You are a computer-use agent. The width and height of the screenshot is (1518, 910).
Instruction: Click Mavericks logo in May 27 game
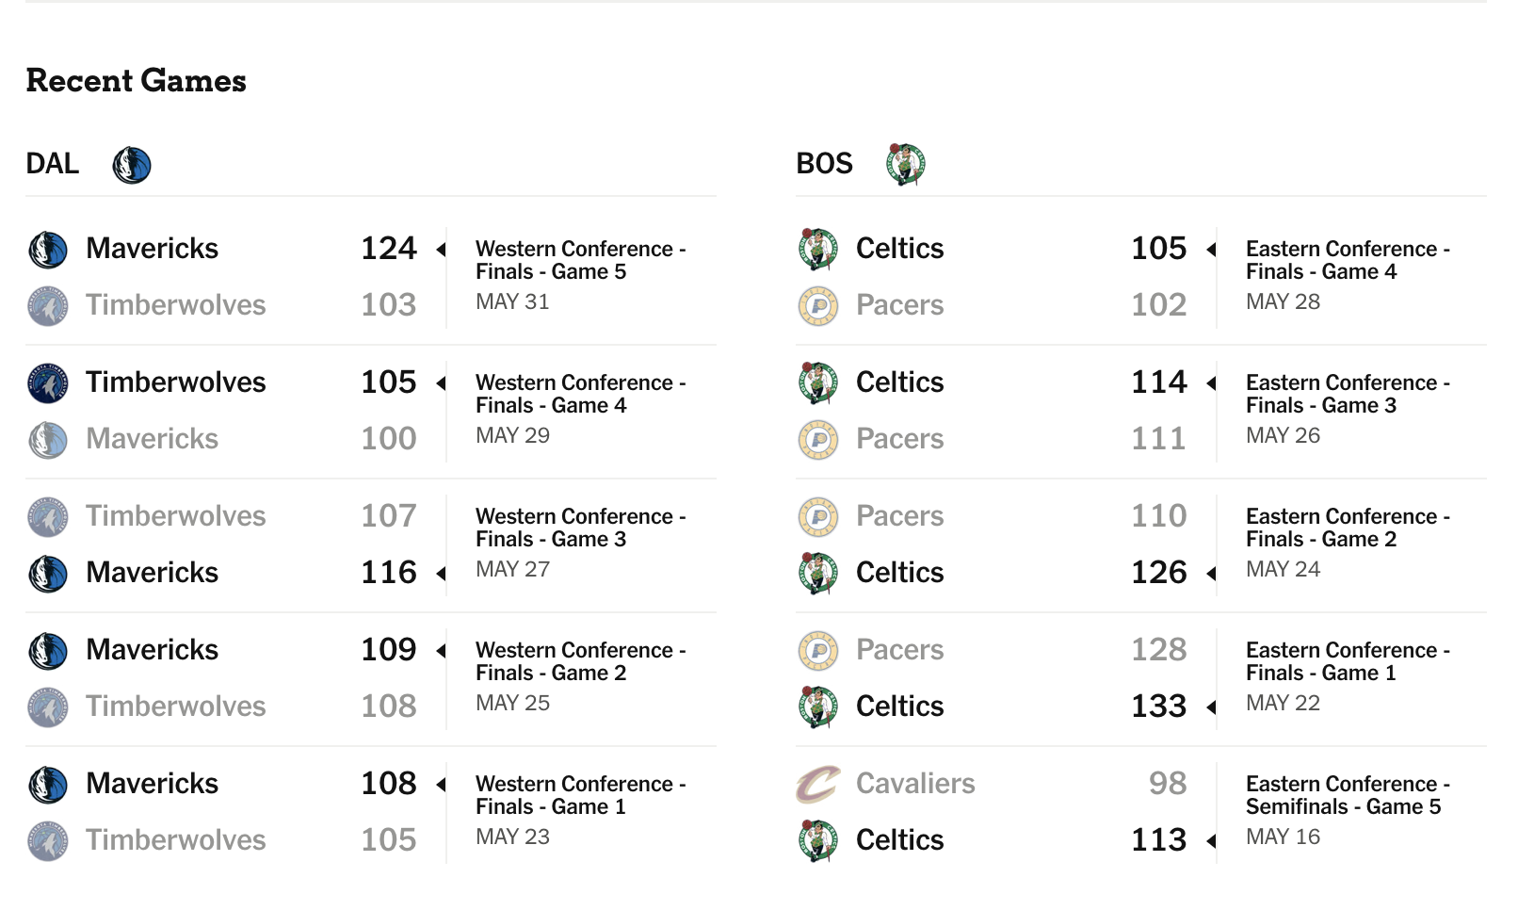(x=48, y=574)
